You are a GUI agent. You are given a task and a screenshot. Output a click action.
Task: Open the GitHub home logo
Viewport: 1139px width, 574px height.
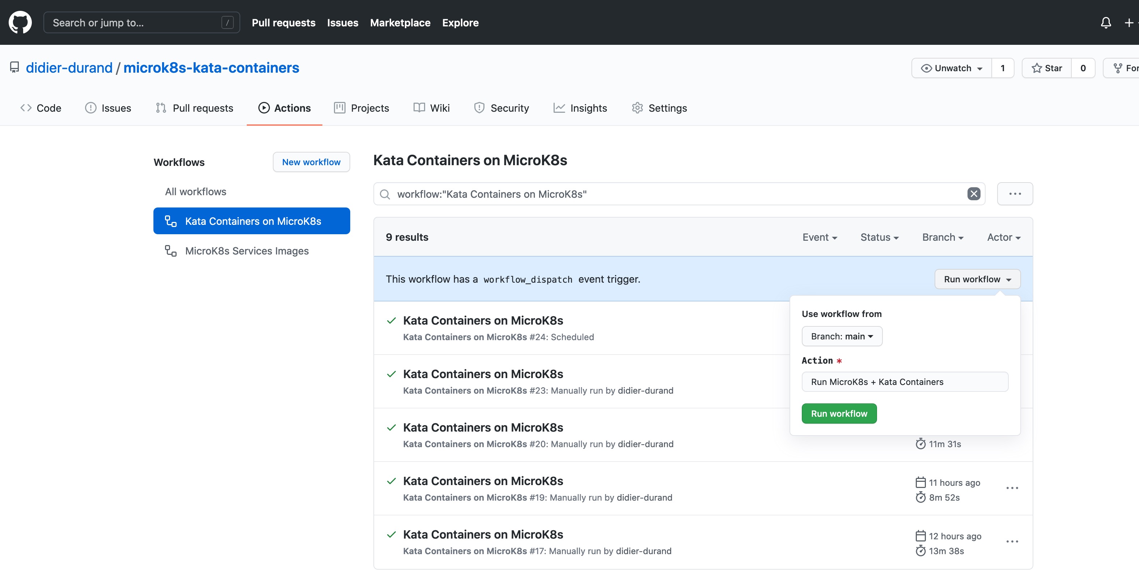point(20,22)
